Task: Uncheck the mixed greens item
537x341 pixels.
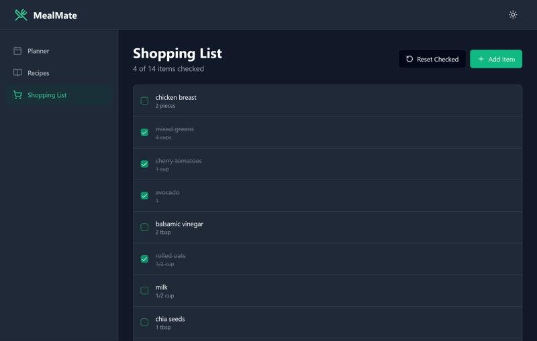Action: 144,133
